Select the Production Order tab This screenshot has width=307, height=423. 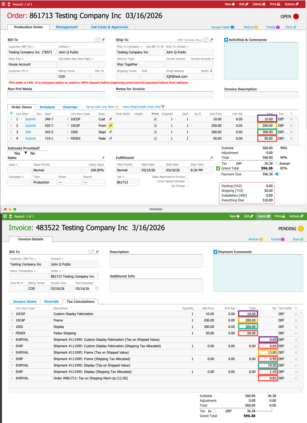[28, 27]
